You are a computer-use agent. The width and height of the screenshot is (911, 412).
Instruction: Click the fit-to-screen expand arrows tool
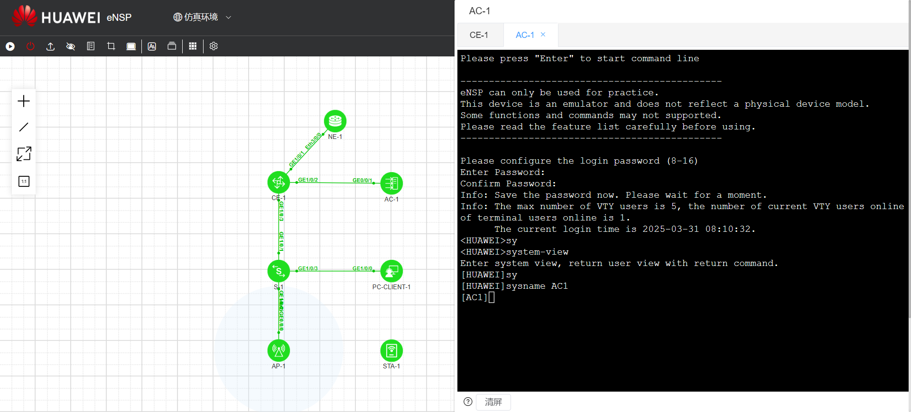click(24, 154)
